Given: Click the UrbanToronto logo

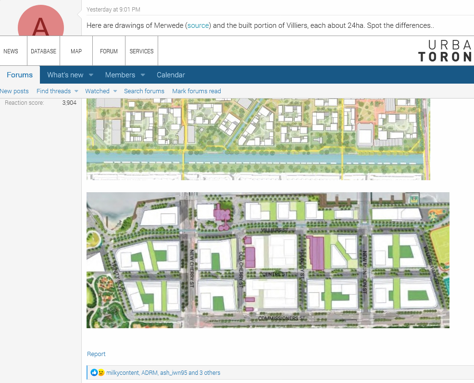Looking at the screenshot, I should point(445,51).
